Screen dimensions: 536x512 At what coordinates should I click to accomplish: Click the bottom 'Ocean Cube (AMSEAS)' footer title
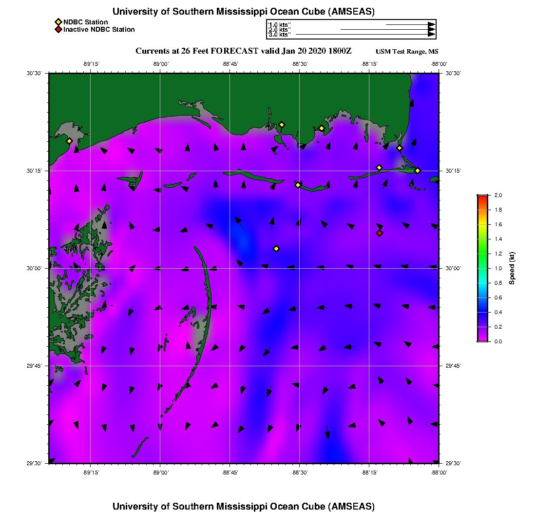244,506
